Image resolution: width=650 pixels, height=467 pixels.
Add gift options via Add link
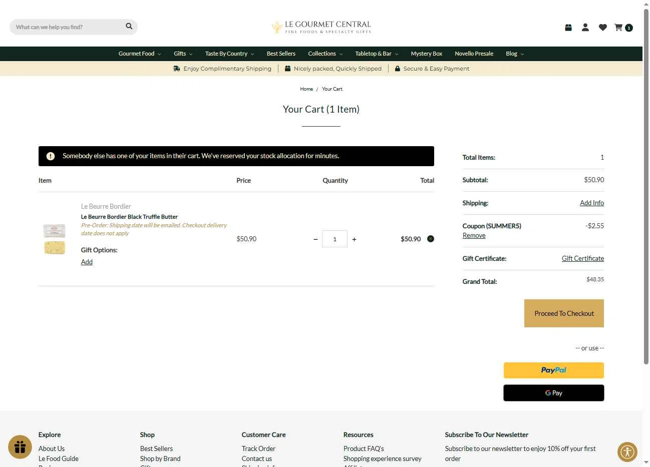pyautogui.click(x=87, y=262)
